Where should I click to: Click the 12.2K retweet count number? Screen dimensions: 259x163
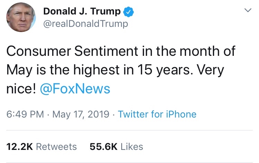point(19,146)
